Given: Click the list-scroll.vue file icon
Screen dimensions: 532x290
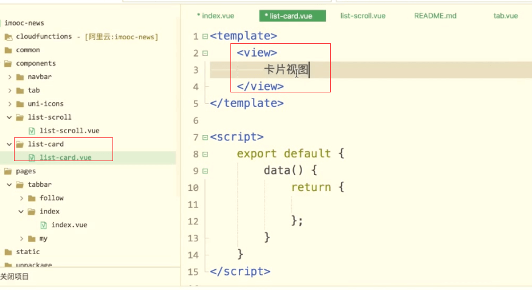Looking at the screenshot, I should pyautogui.click(x=32, y=131).
